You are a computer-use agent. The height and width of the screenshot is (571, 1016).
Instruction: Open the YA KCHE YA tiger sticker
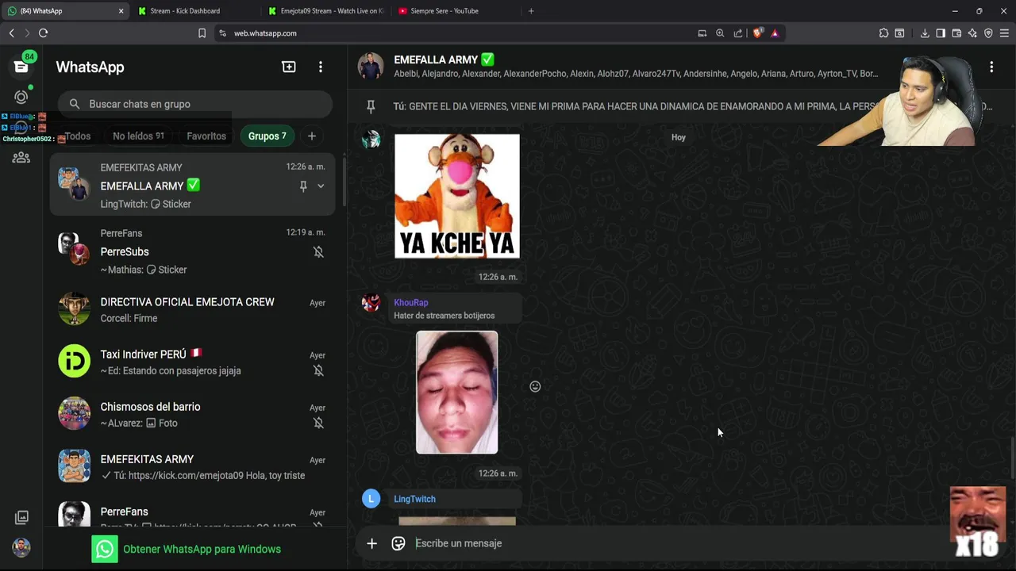click(457, 196)
